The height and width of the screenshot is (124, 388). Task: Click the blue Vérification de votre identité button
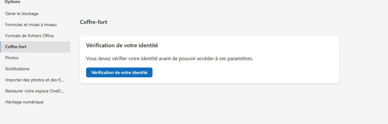pyautogui.click(x=119, y=72)
